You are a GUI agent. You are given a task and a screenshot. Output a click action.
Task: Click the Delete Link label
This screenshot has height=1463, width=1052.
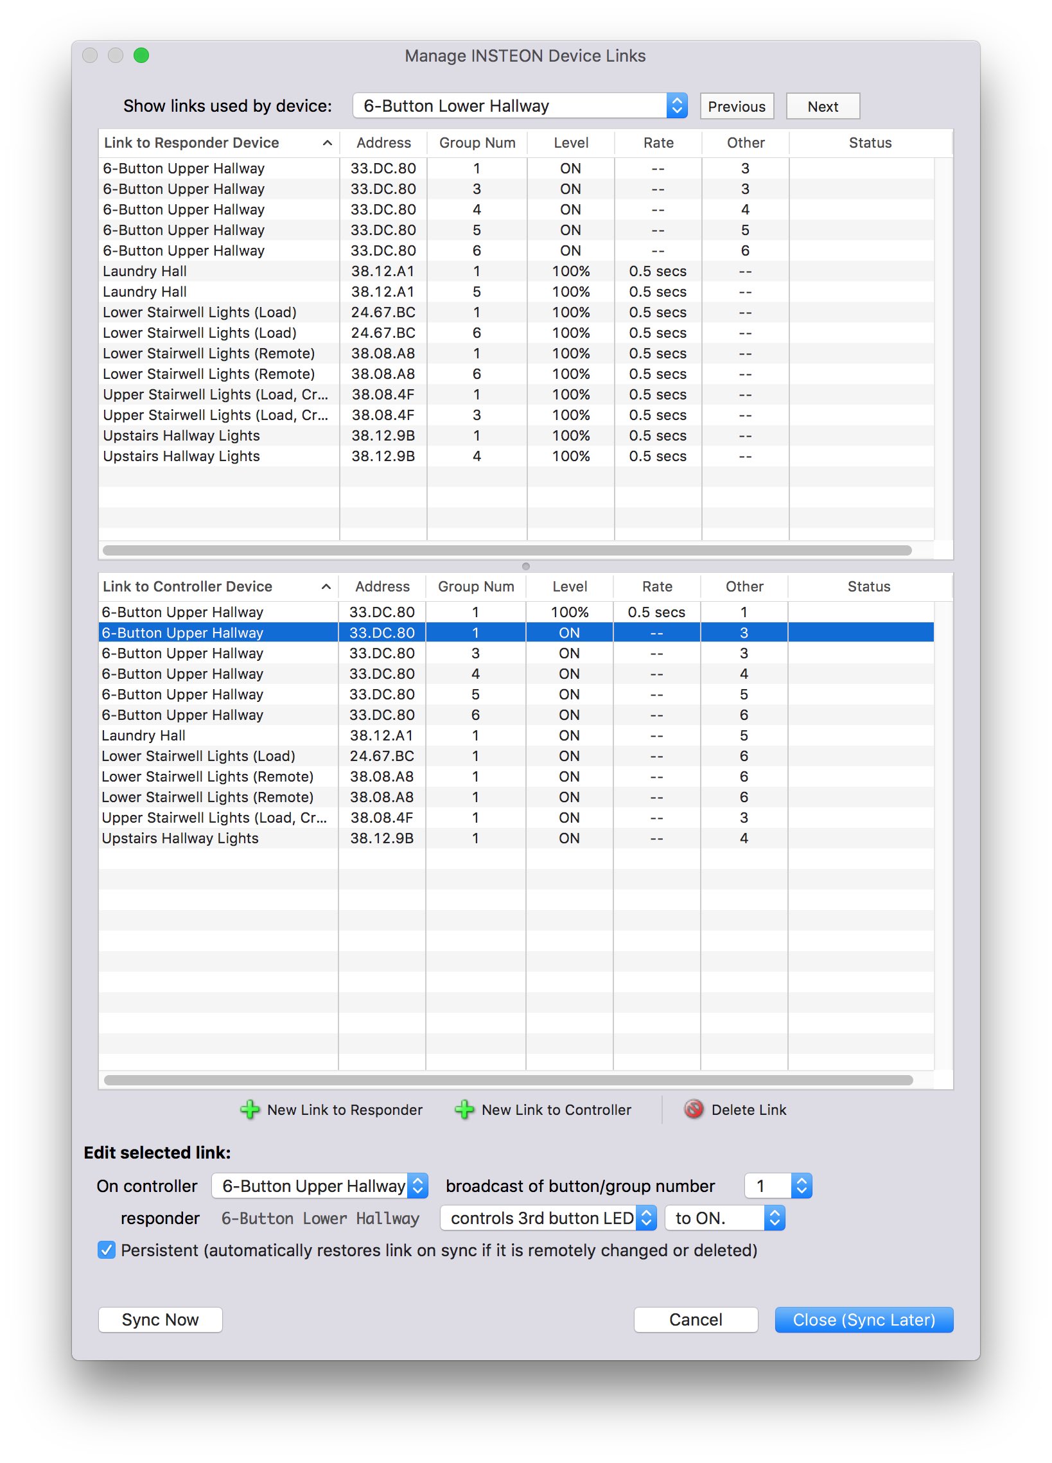[x=749, y=1110]
